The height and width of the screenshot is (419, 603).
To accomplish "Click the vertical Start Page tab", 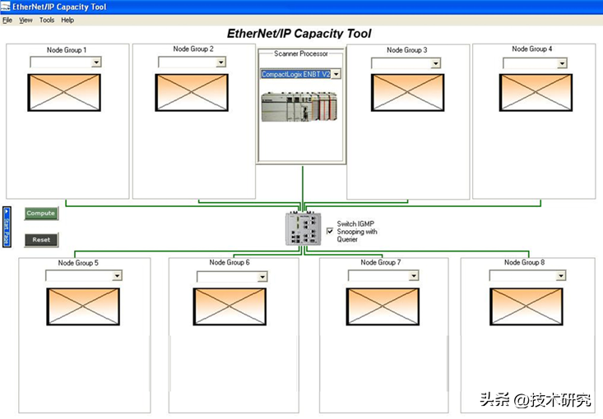I will click(x=7, y=227).
